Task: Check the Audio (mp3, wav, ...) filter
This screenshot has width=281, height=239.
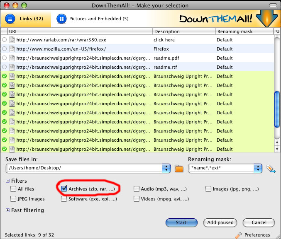Action: (137, 189)
